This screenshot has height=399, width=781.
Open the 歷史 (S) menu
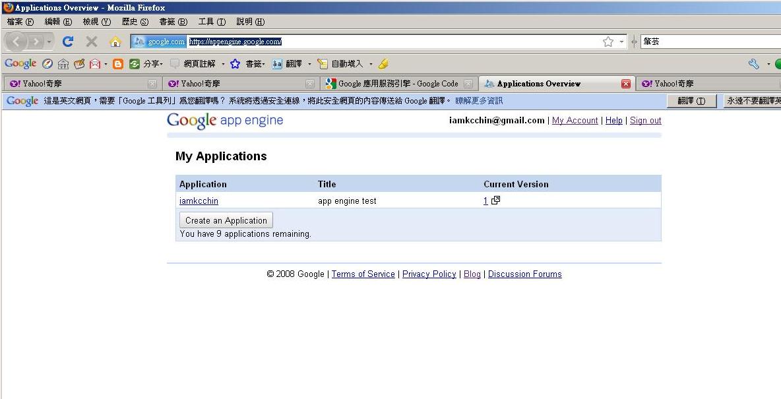(x=135, y=21)
